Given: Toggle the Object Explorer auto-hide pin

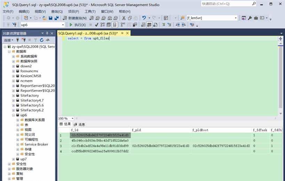Looking at the screenshot, I should pyautogui.click(x=47, y=33).
